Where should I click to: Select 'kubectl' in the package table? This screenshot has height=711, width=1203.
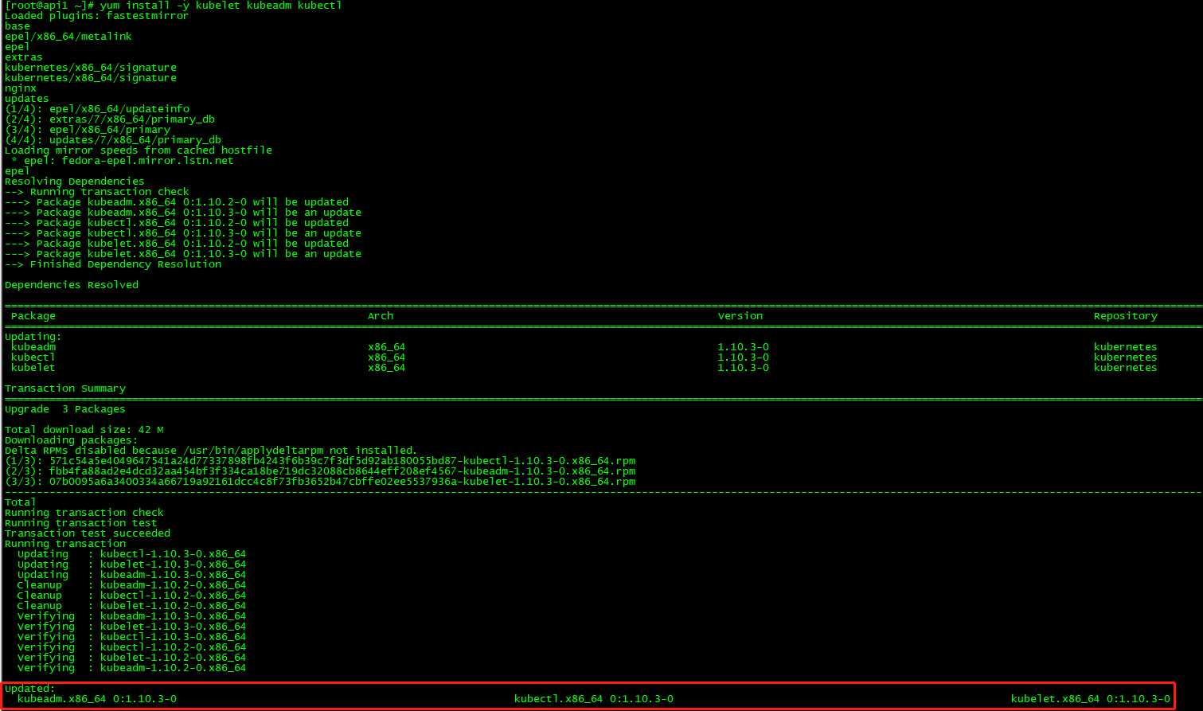pyautogui.click(x=33, y=357)
